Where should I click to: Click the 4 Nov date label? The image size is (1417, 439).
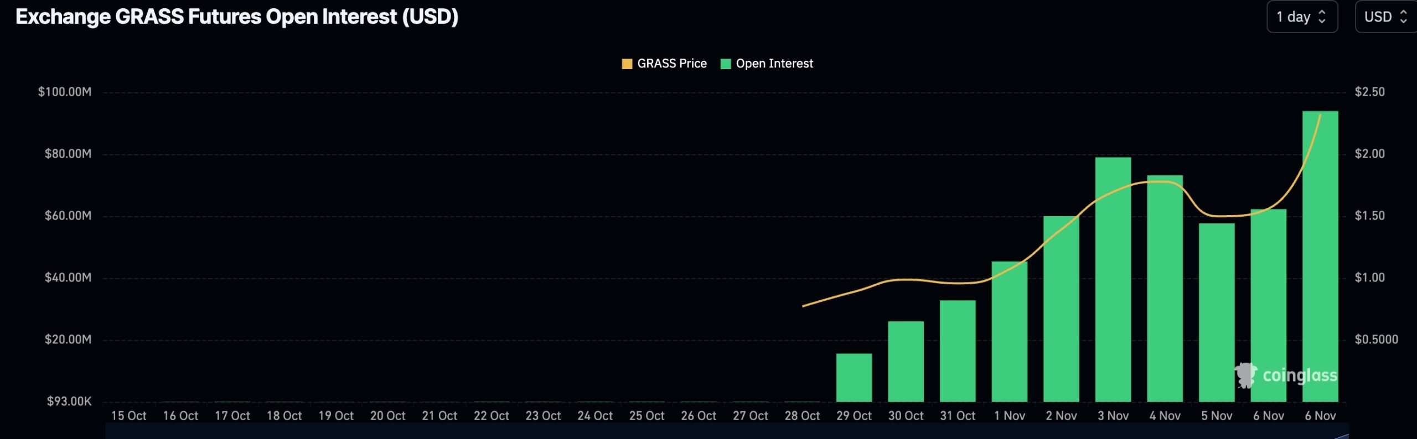coord(1165,416)
